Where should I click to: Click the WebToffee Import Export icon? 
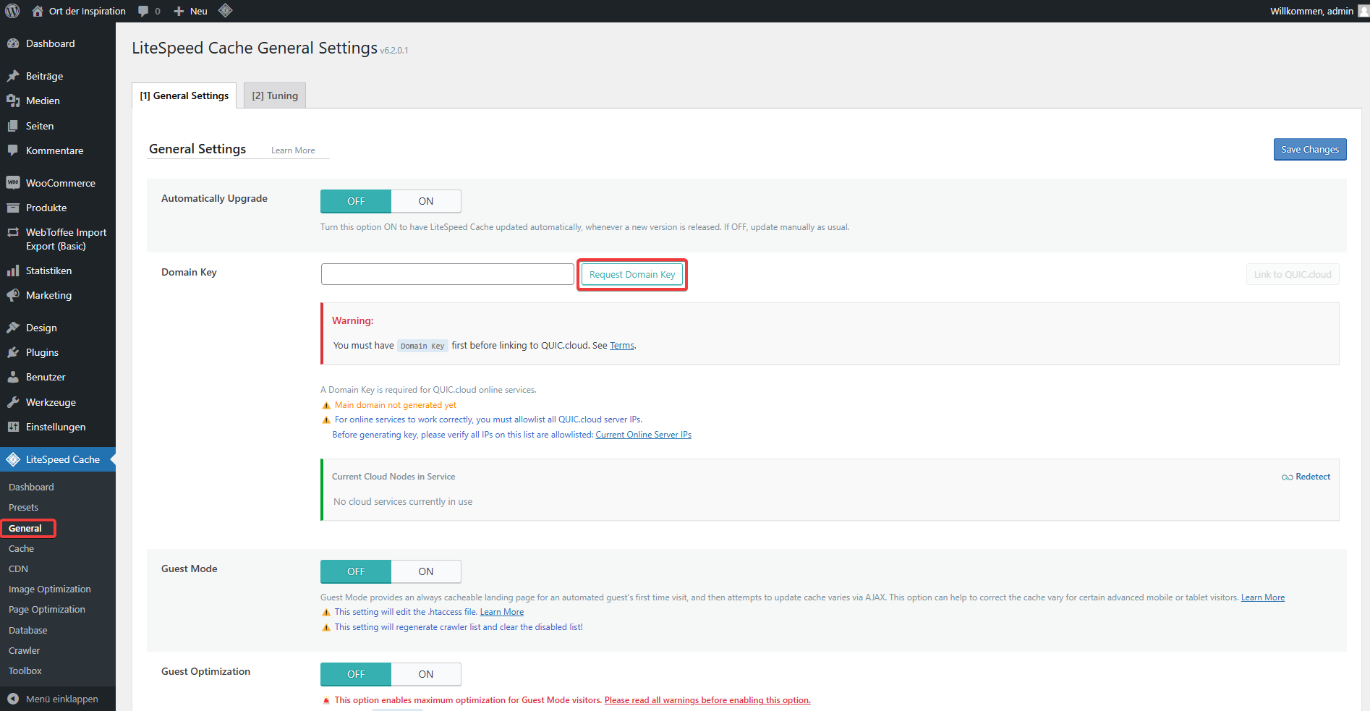[13, 232]
